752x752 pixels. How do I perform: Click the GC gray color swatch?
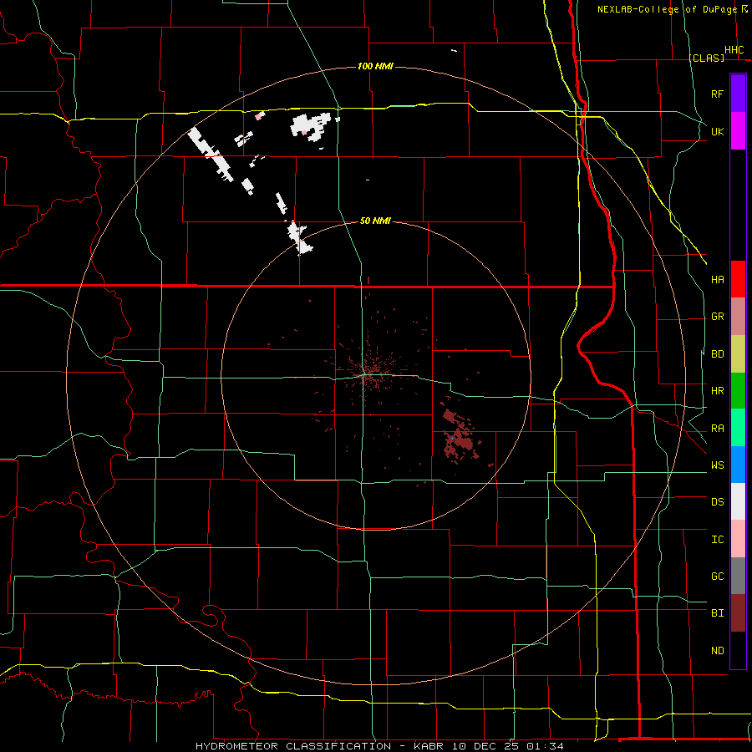click(738, 576)
